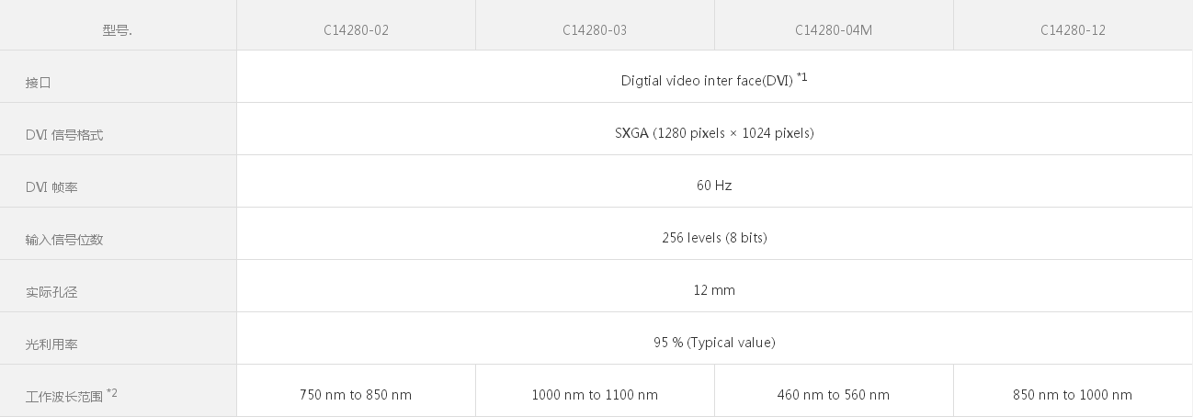Screen dimensions: 1193x417
Task: Click the 型号 header cell
Action: (x=118, y=30)
